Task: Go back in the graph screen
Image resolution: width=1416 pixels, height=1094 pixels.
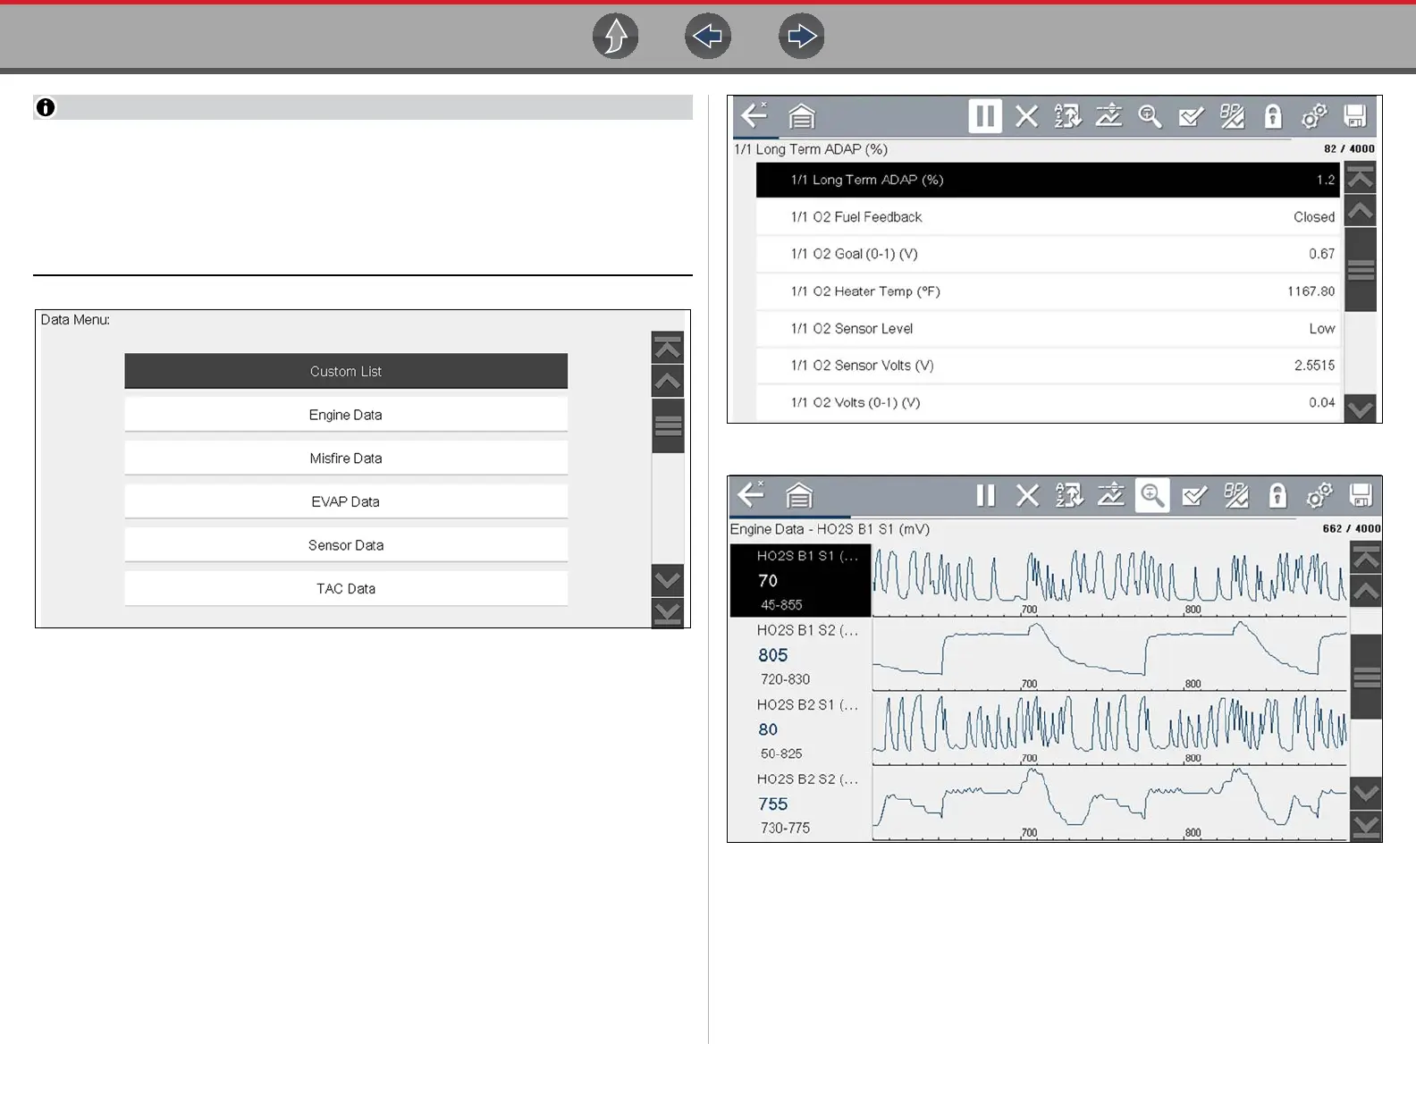Action: point(751,495)
